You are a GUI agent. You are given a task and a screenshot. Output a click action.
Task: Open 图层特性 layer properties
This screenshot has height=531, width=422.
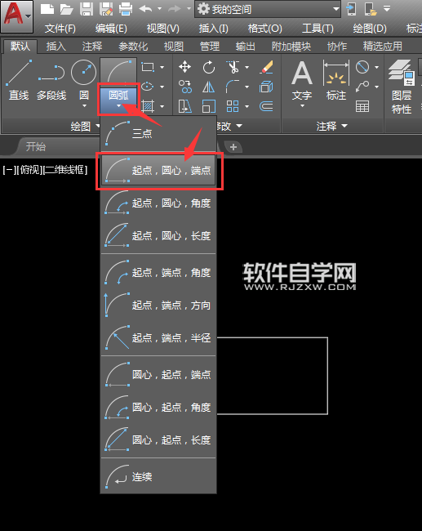tap(402, 87)
